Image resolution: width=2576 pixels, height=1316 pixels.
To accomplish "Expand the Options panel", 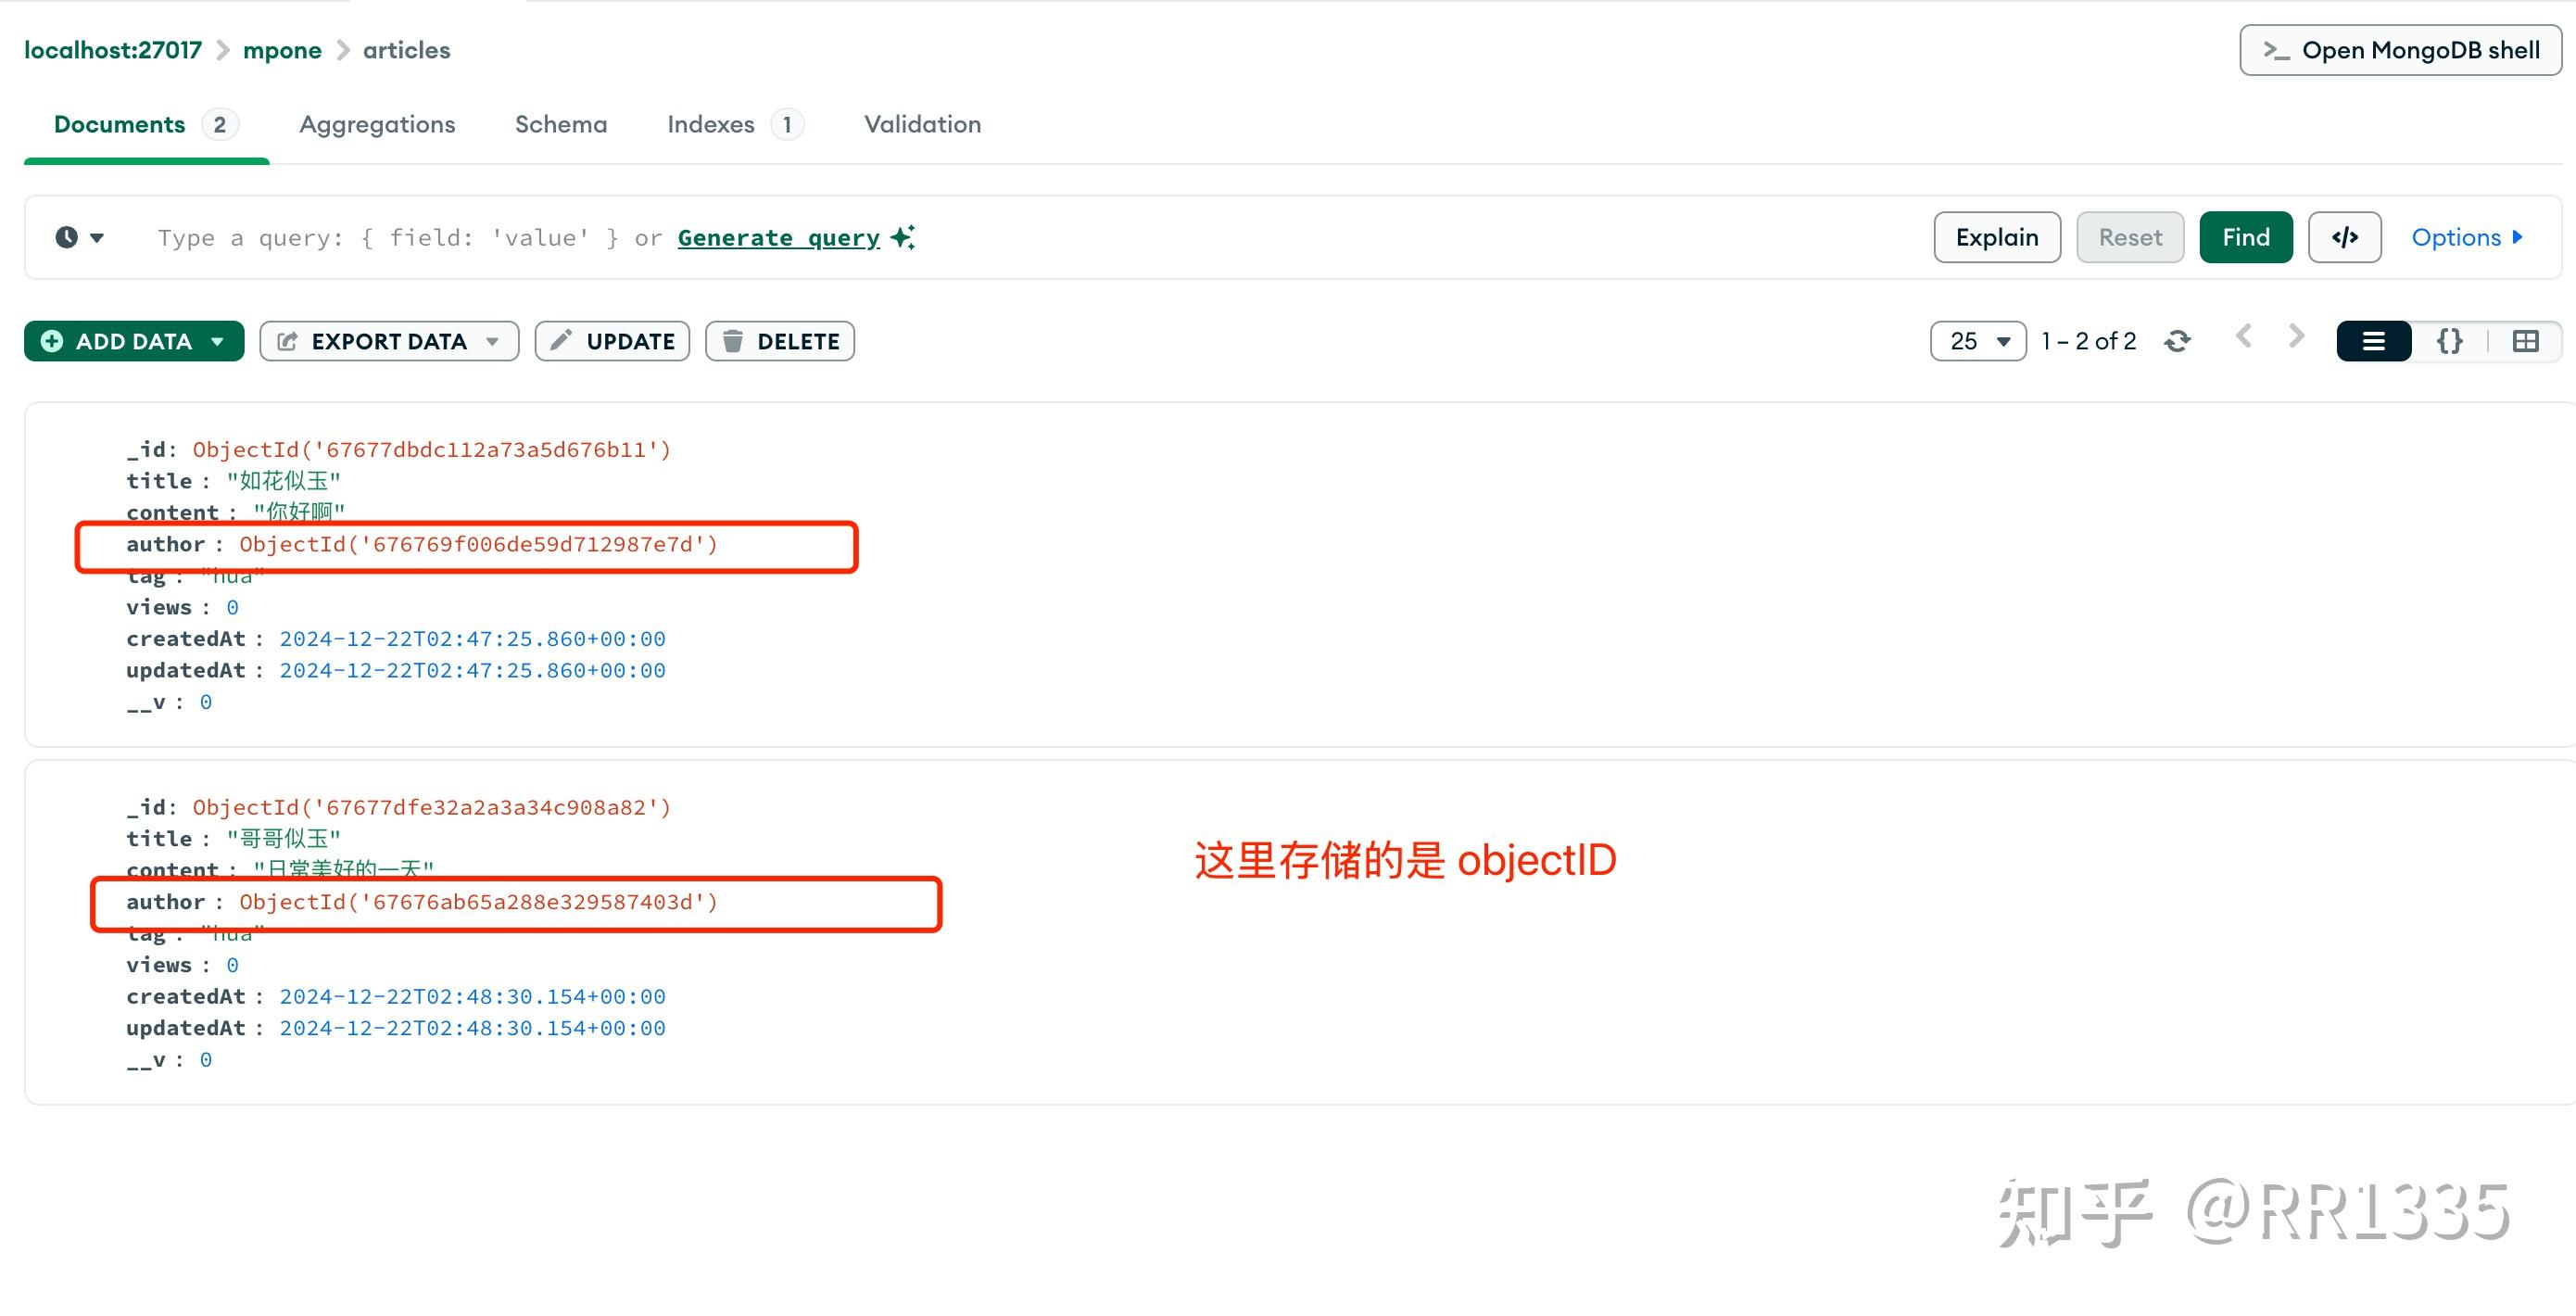I will tap(2466, 237).
